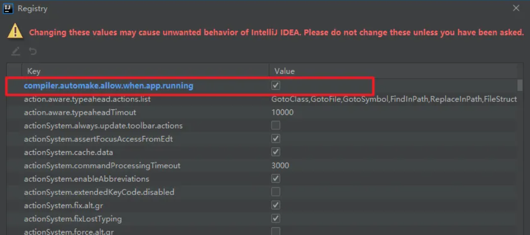The image size is (530, 235).
Task: Click the red warning message text
Action: click(277, 32)
